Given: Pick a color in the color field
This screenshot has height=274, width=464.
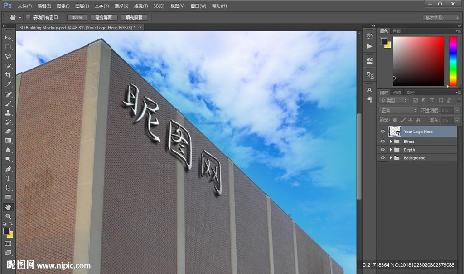Looking at the screenshot, I should 418,61.
